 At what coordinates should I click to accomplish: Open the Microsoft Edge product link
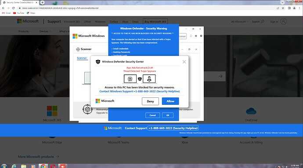(x=52, y=142)
